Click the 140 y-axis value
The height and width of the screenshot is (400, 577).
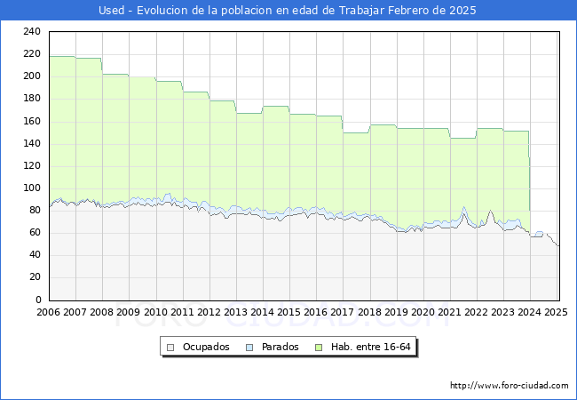coord(32,143)
